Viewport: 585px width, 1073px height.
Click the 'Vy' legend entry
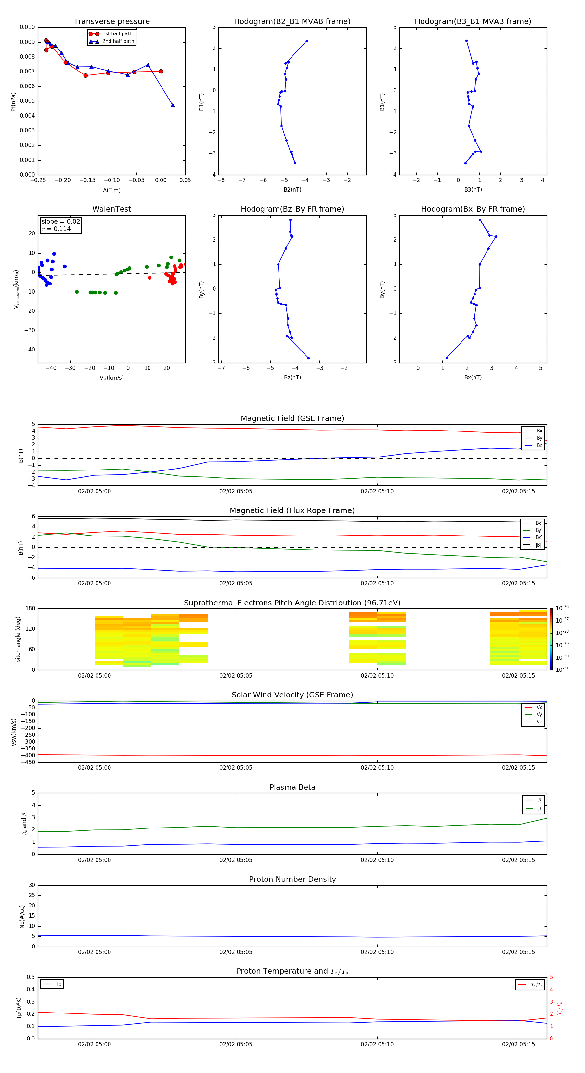click(x=533, y=714)
